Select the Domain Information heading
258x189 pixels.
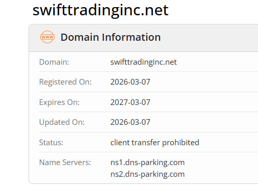[111, 37]
